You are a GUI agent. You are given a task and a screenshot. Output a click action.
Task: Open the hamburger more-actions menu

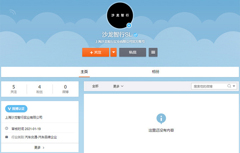[153, 52]
